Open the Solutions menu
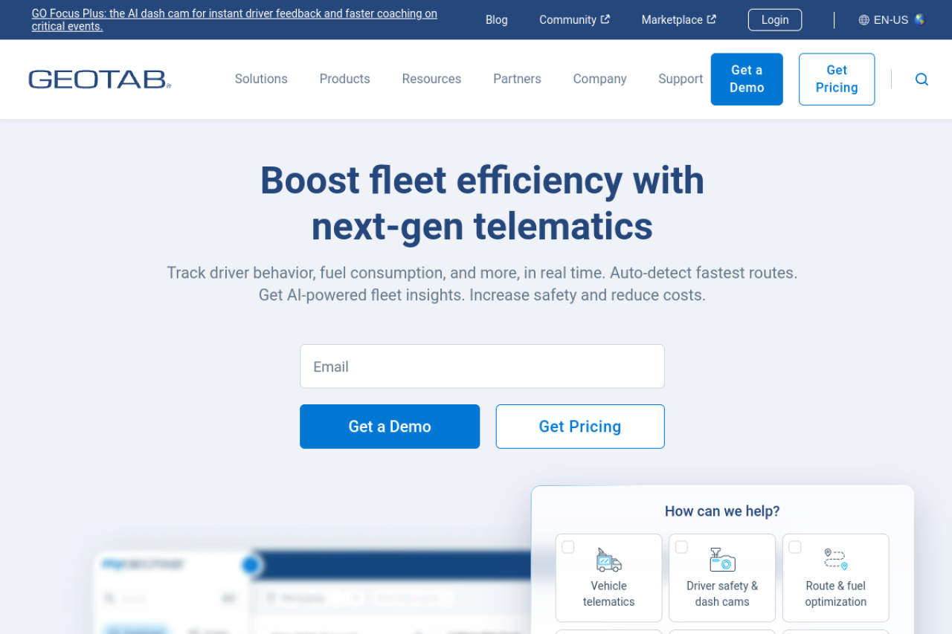Screen dimensions: 952x634 tap(261, 79)
